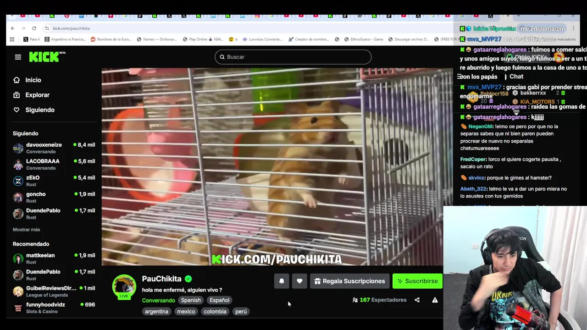Select the perú tag
The width and height of the screenshot is (587, 330).
pos(241,312)
